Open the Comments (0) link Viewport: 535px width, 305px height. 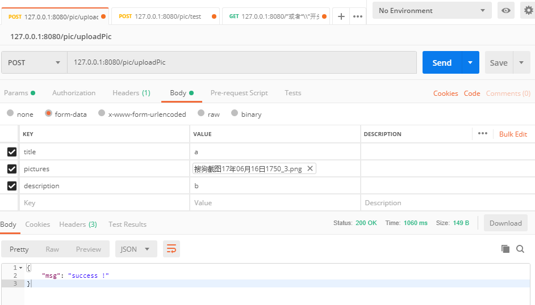point(508,94)
